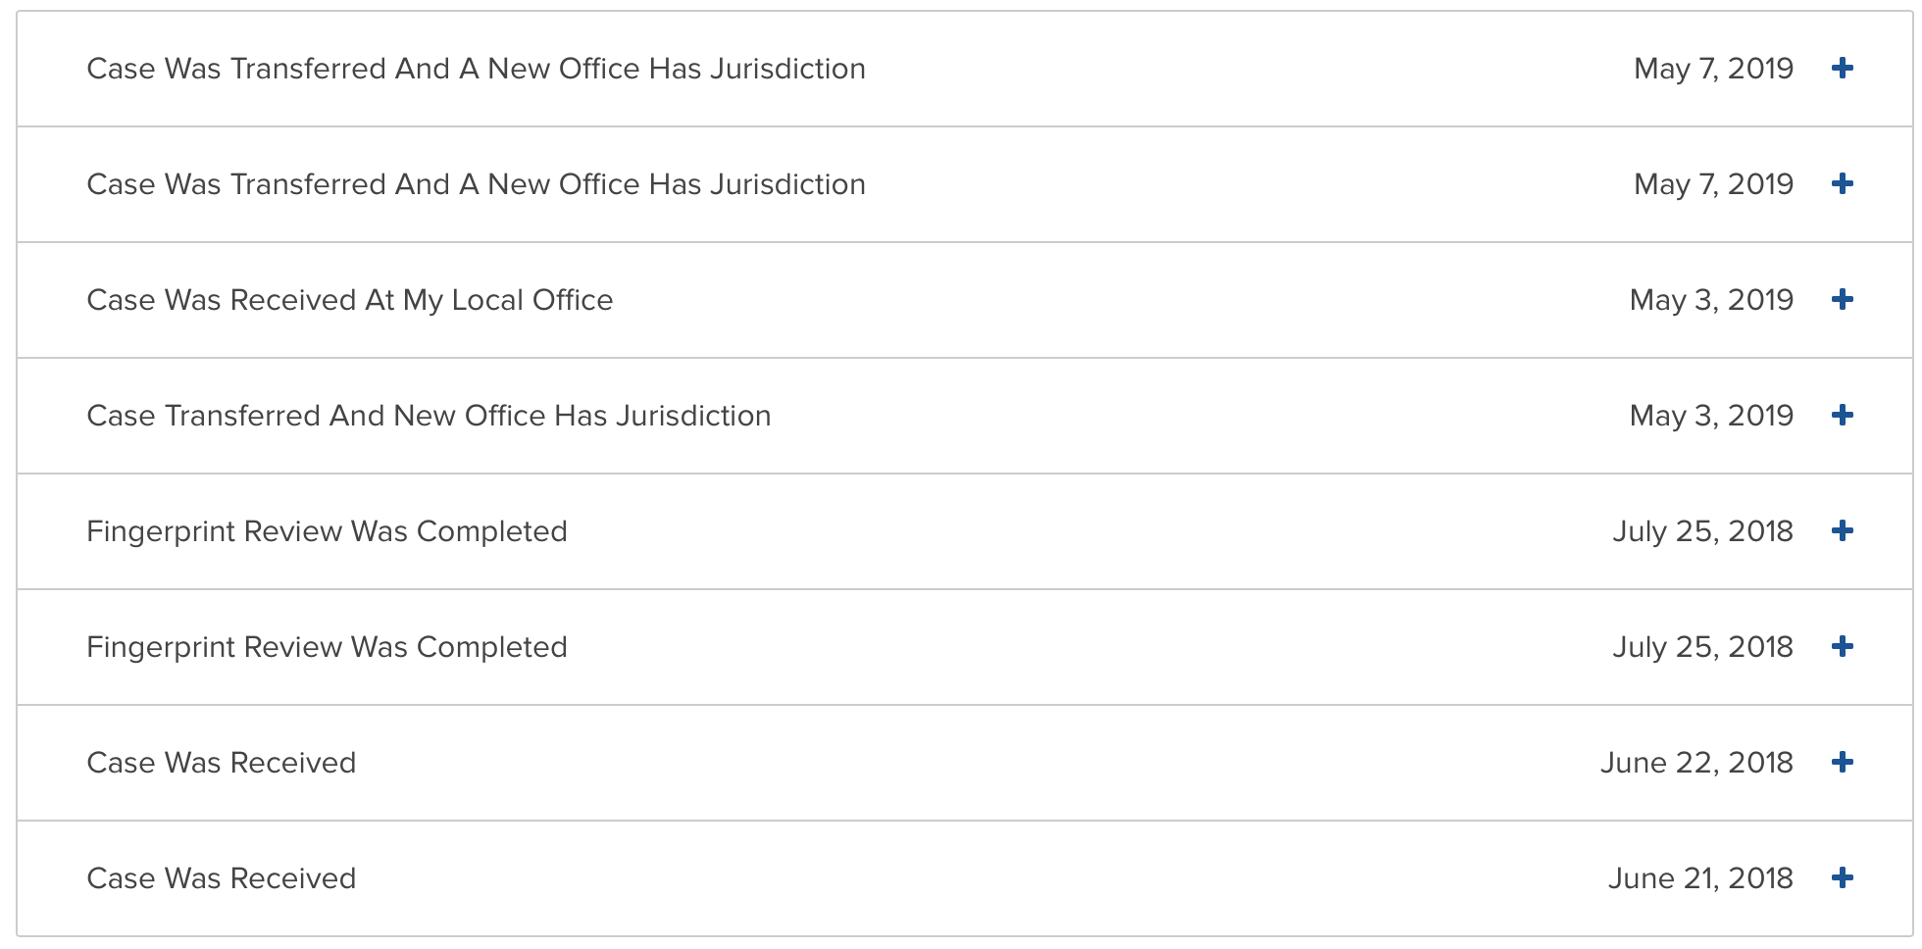Open the lower 'Fingerprint Review Was Completed' title

pyautogui.click(x=327, y=647)
